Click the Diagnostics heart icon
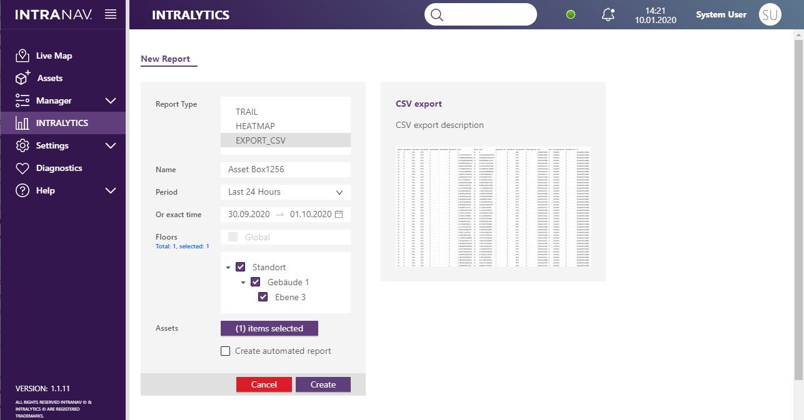804x420 pixels. click(x=23, y=168)
